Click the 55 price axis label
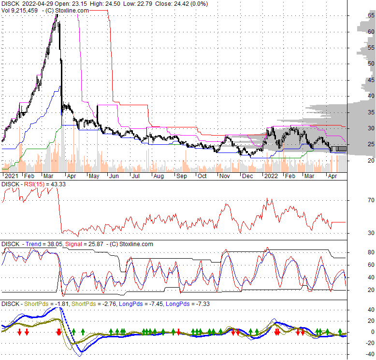 click(x=371, y=48)
